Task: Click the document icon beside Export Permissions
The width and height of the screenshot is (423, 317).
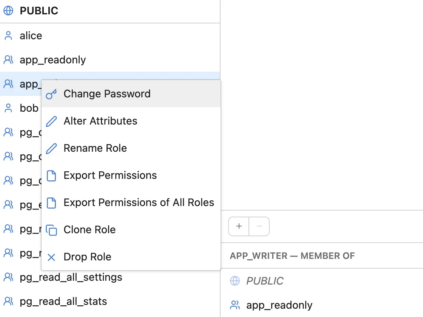Action: coord(51,176)
